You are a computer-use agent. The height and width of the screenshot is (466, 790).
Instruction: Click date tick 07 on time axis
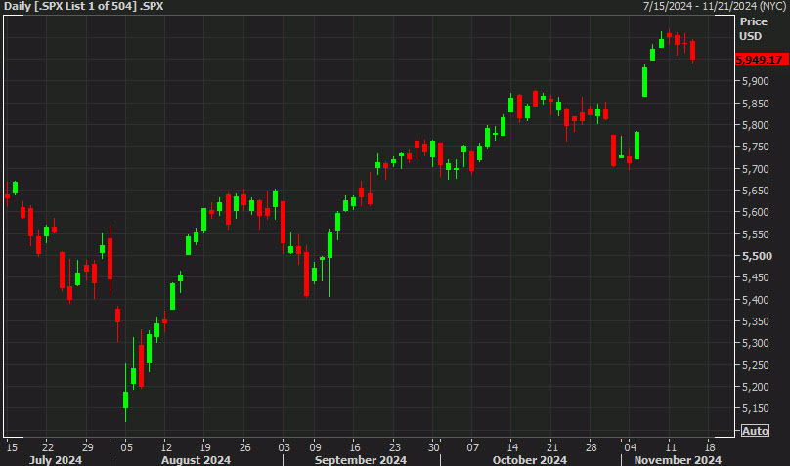click(x=472, y=446)
